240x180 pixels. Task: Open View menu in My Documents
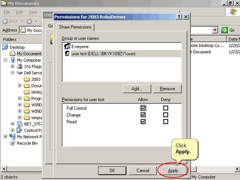tap(33, 12)
